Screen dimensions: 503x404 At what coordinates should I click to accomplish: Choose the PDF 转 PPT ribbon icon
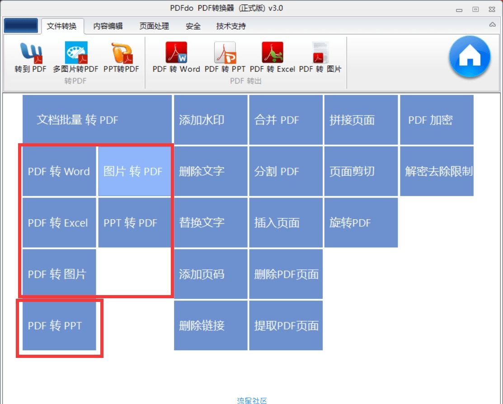point(225,58)
